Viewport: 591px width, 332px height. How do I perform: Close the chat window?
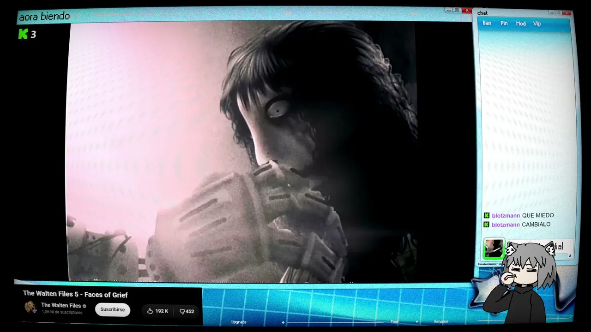567,13
